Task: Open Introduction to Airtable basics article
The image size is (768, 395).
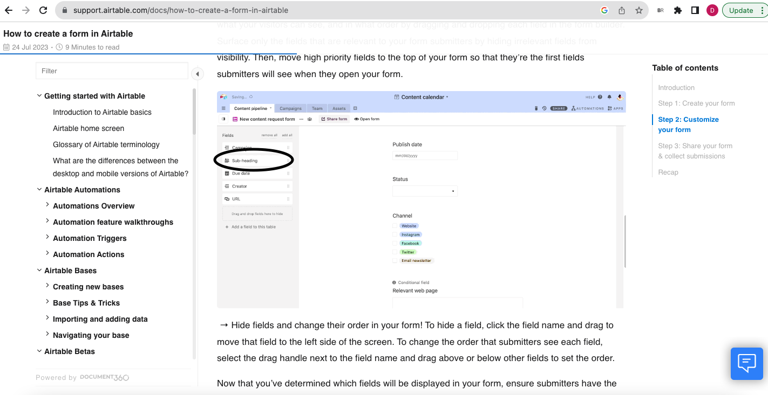Action: click(102, 112)
